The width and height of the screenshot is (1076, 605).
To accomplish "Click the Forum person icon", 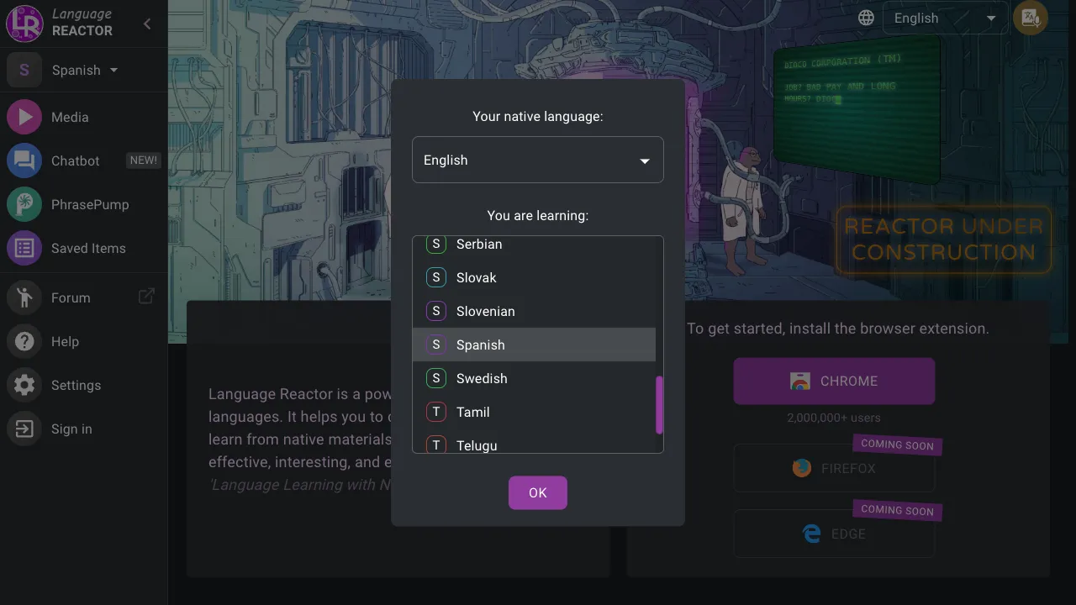I will pos(24,297).
